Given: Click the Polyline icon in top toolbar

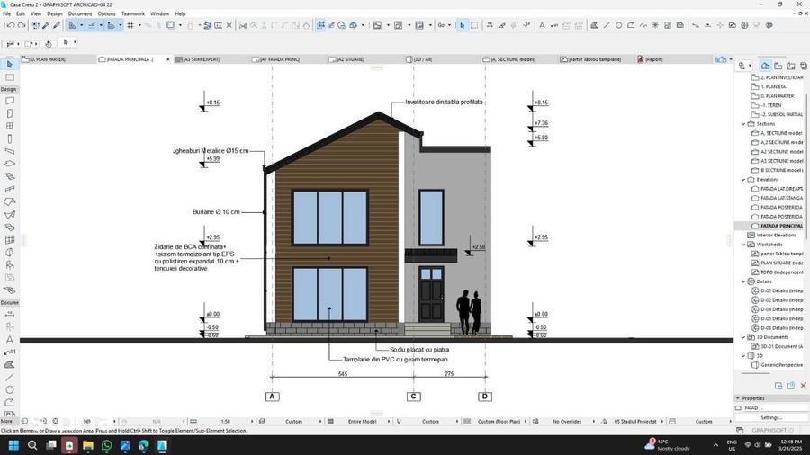Looking at the screenshot, I should [631, 25].
